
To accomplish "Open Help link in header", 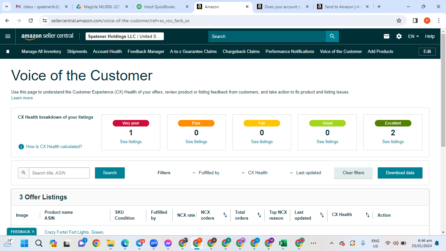I will pyautogui.click(x=430, y=36).
